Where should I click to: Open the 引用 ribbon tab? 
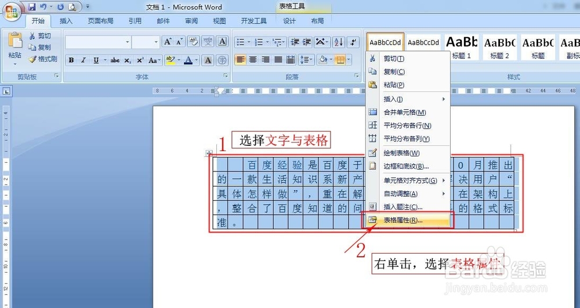[x=135, y=21]
